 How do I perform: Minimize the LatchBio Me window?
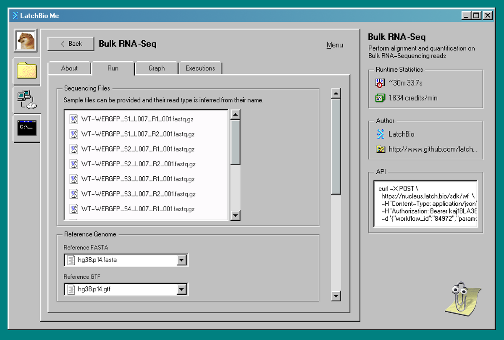pos(466,16)
